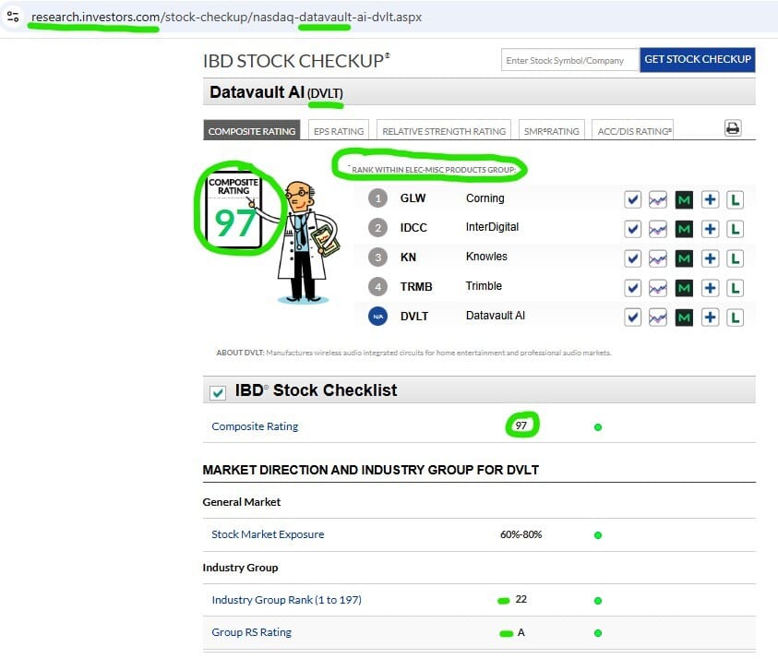
Task: Click the Enter Stock Symbol/Company field
Action: 569,60
